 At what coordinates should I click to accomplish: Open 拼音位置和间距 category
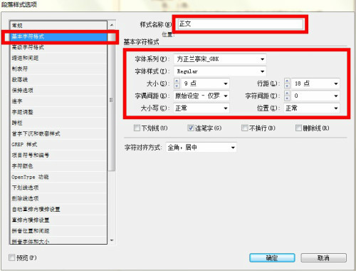(x=58, y=231)
